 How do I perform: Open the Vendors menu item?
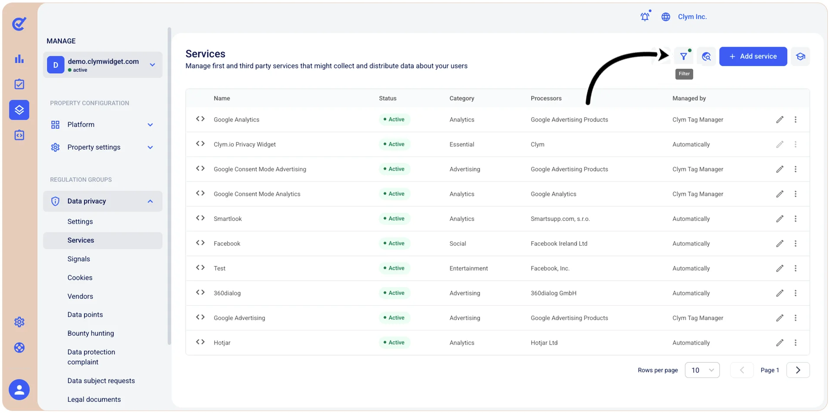pos(80,296)
